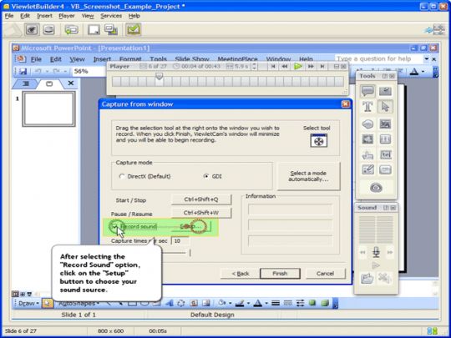The width and height of the screenshot is (451, 338).
Task: Click the 3-D Style green cube icon
Action: tap(325, 303)
